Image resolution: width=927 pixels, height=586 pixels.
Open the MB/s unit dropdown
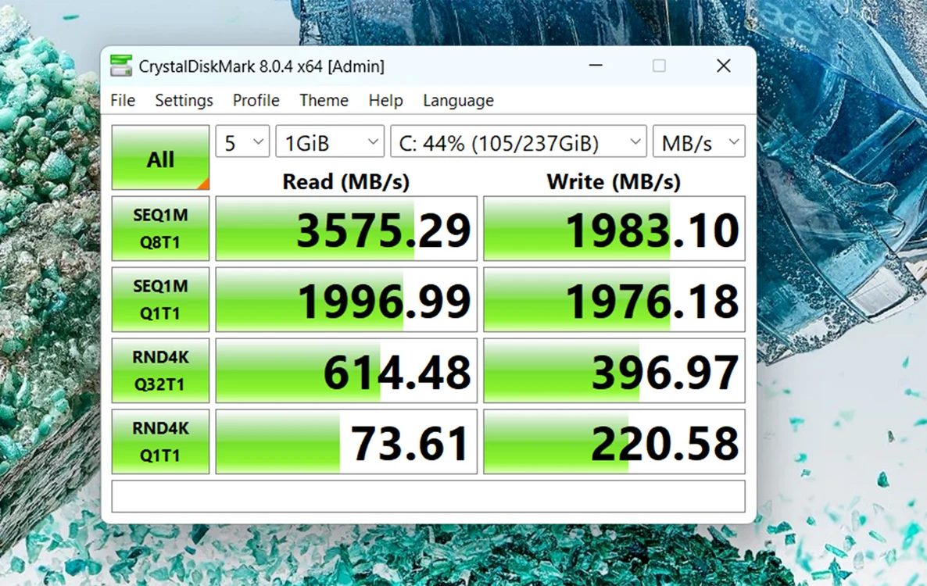coord(699,141)
